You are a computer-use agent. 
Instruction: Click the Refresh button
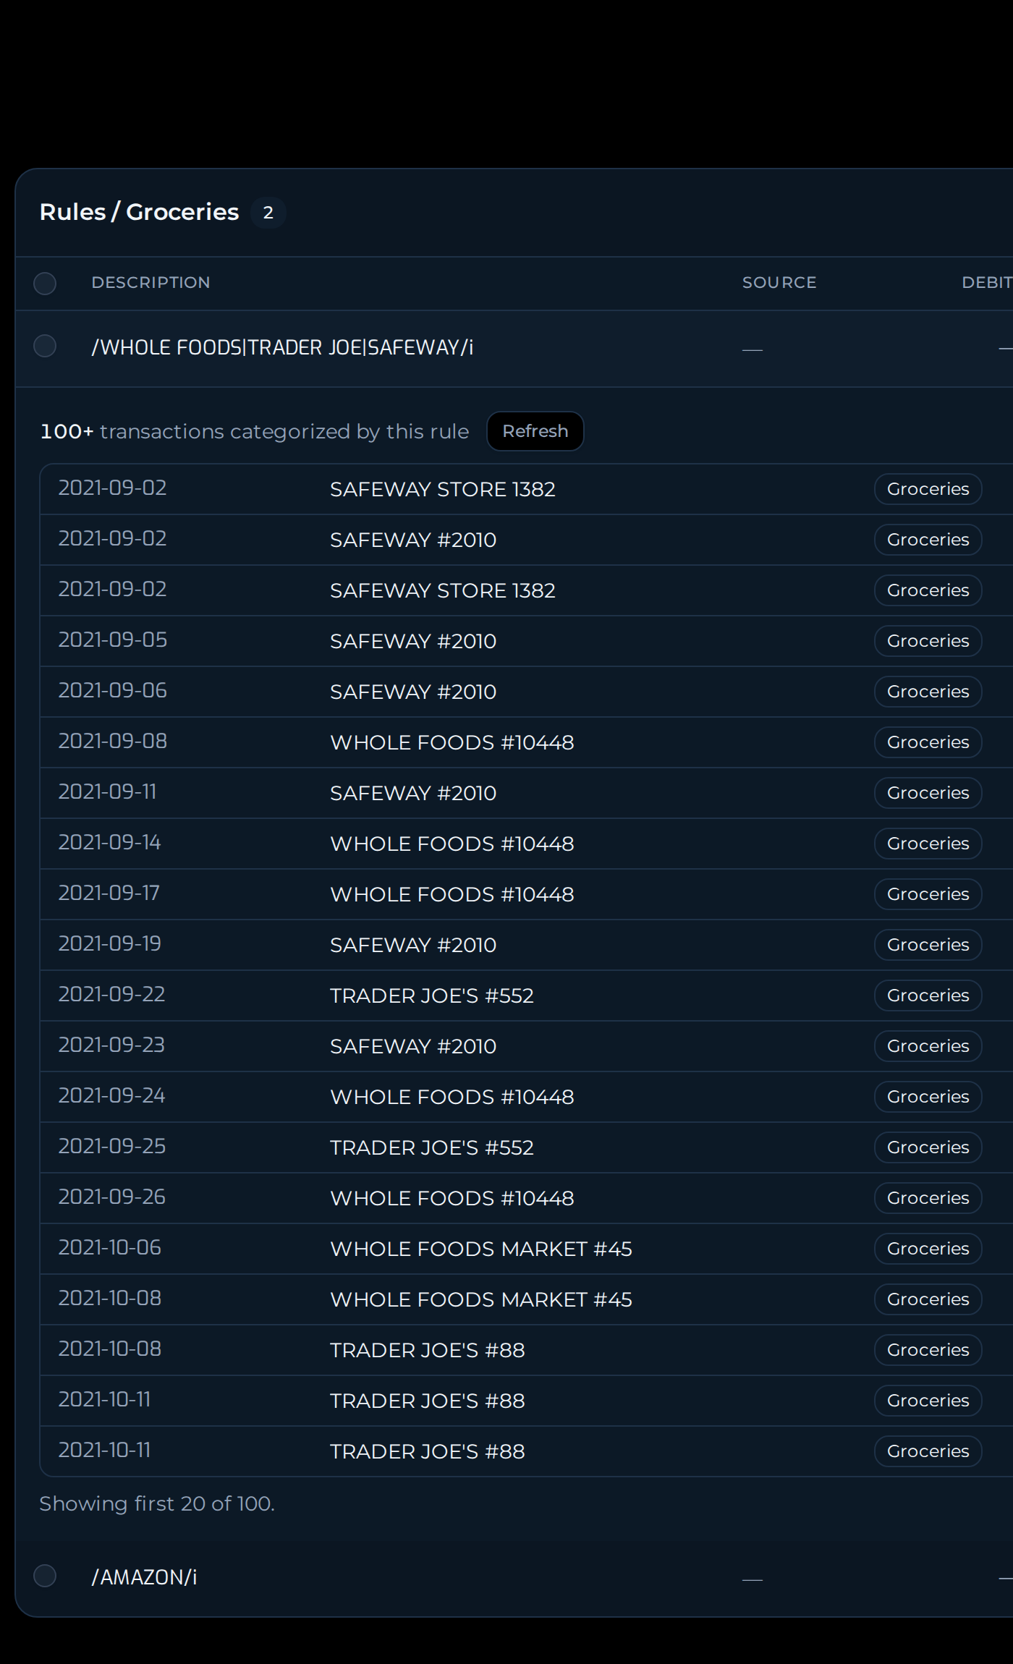(535, 431)
